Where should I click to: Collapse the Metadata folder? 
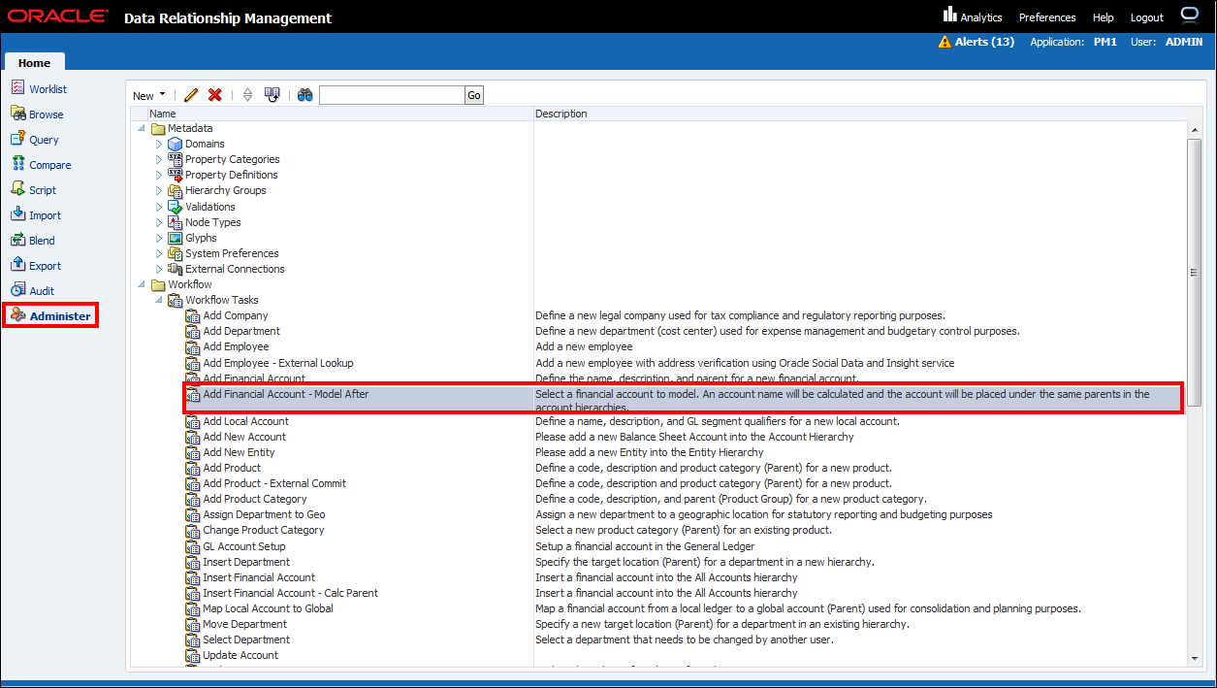point(143,128)
